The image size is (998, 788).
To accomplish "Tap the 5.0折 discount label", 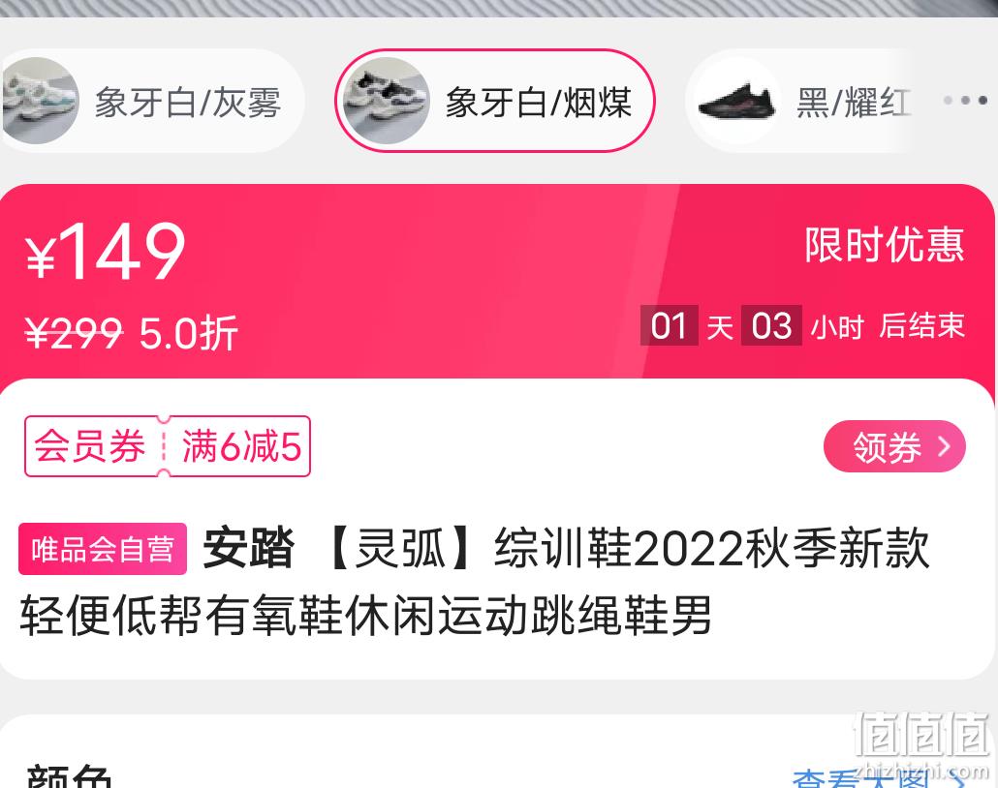I will [x=188, y=333].
